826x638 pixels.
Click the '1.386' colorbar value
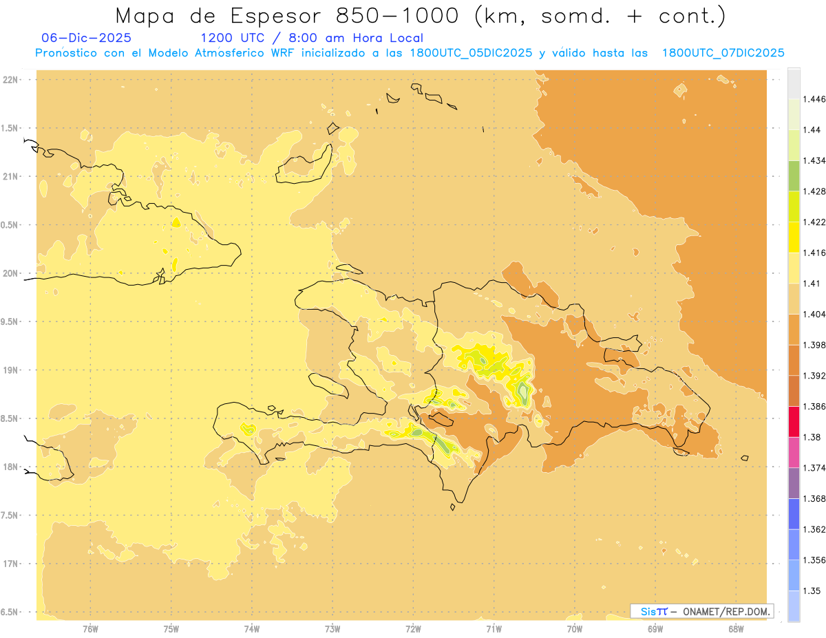814,407
